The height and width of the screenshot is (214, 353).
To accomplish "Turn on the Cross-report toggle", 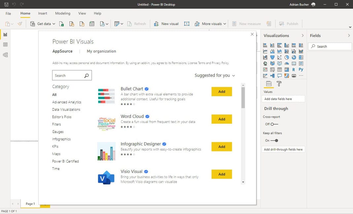I will point(274,124).
